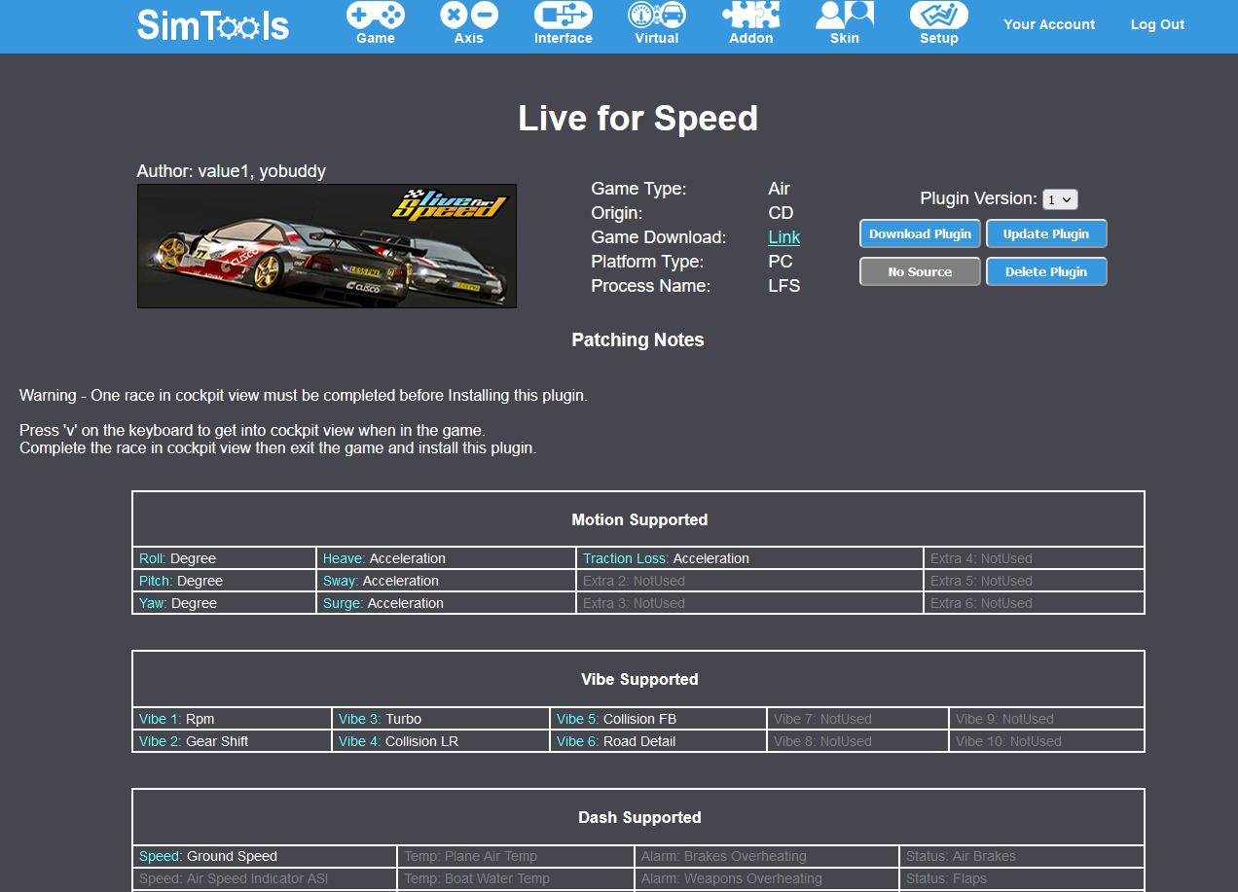Open the Skin people icon
The width and height of the screenshot is (1238, 892).
[x=845, y=17]
